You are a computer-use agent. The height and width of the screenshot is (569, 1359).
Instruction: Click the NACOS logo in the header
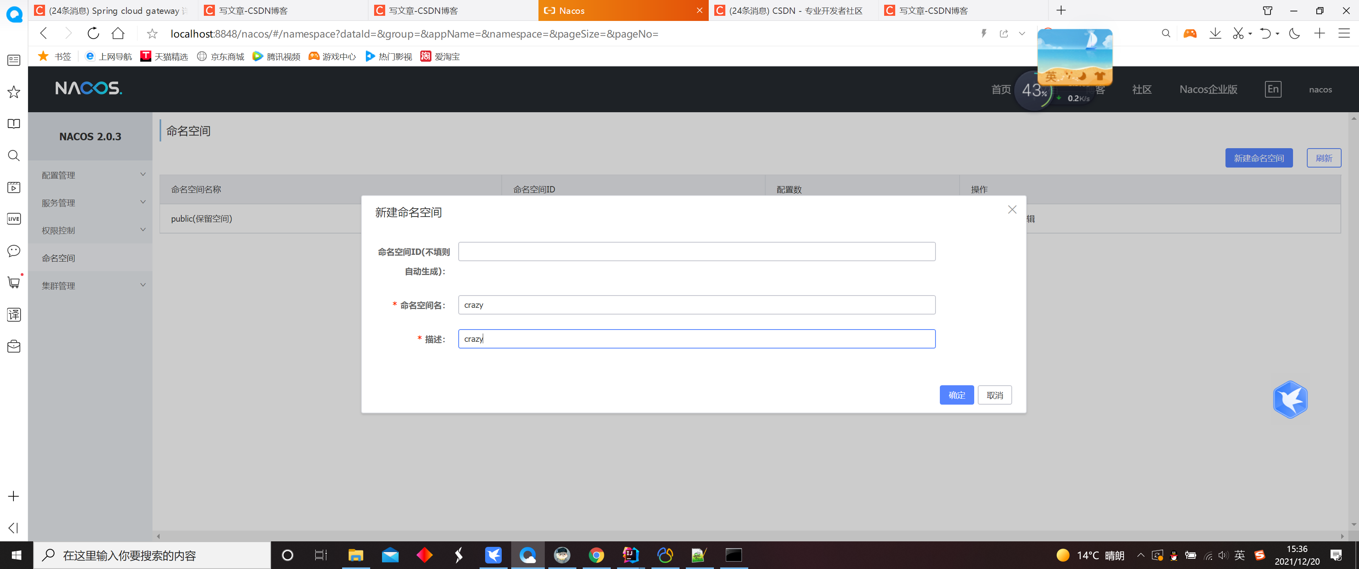tap(88, 88)
